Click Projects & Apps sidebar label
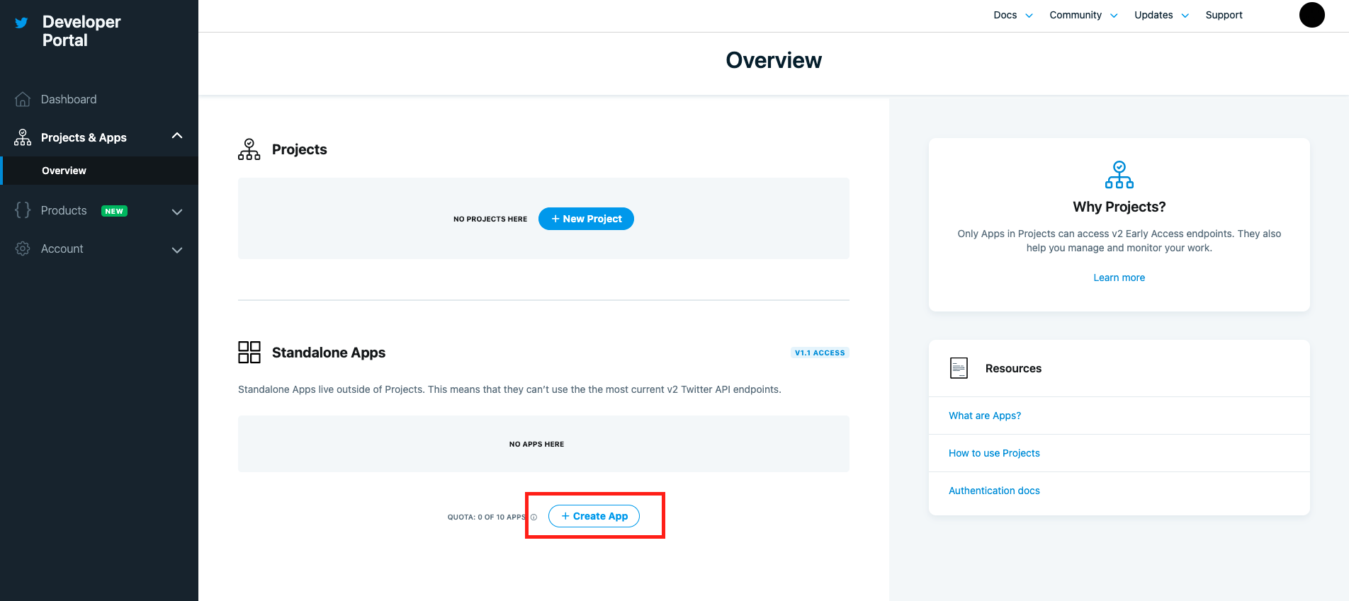 tap(84, 137)
